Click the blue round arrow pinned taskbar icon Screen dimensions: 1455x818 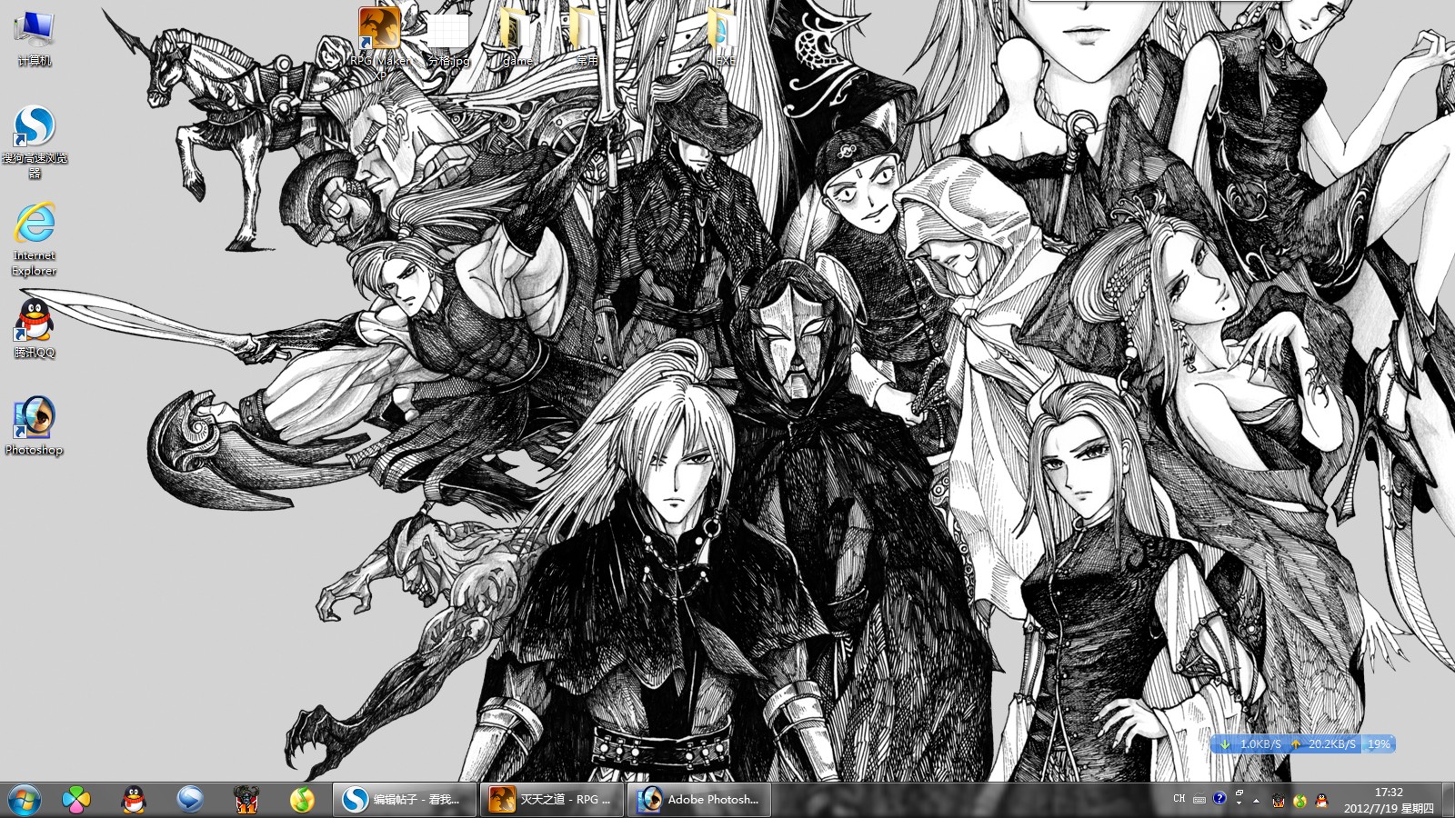pyautogui.click(x=190, y=800)
